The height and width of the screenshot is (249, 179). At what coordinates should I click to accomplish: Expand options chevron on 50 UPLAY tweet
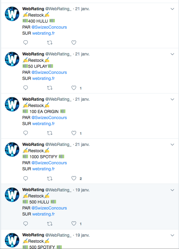point(172,54)
